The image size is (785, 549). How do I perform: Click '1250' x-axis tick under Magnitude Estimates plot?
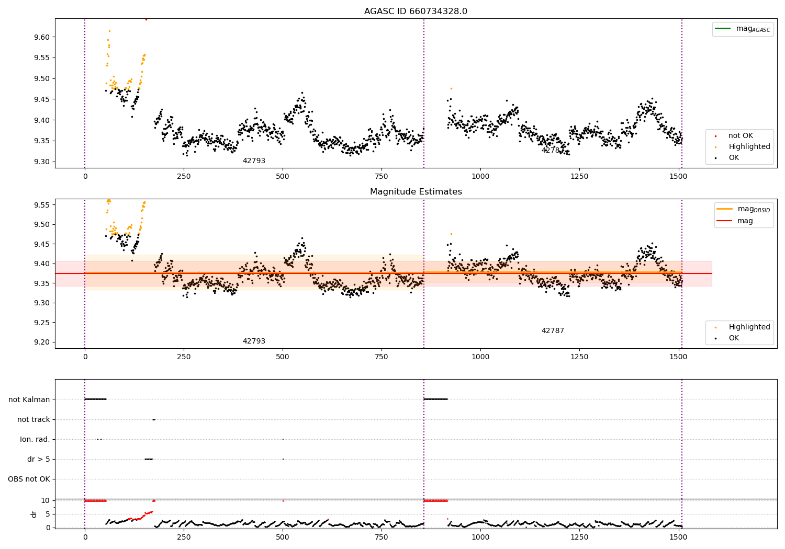pyautogui.click(x=579, y=357)
